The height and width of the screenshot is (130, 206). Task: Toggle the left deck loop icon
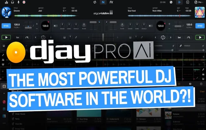43,38
